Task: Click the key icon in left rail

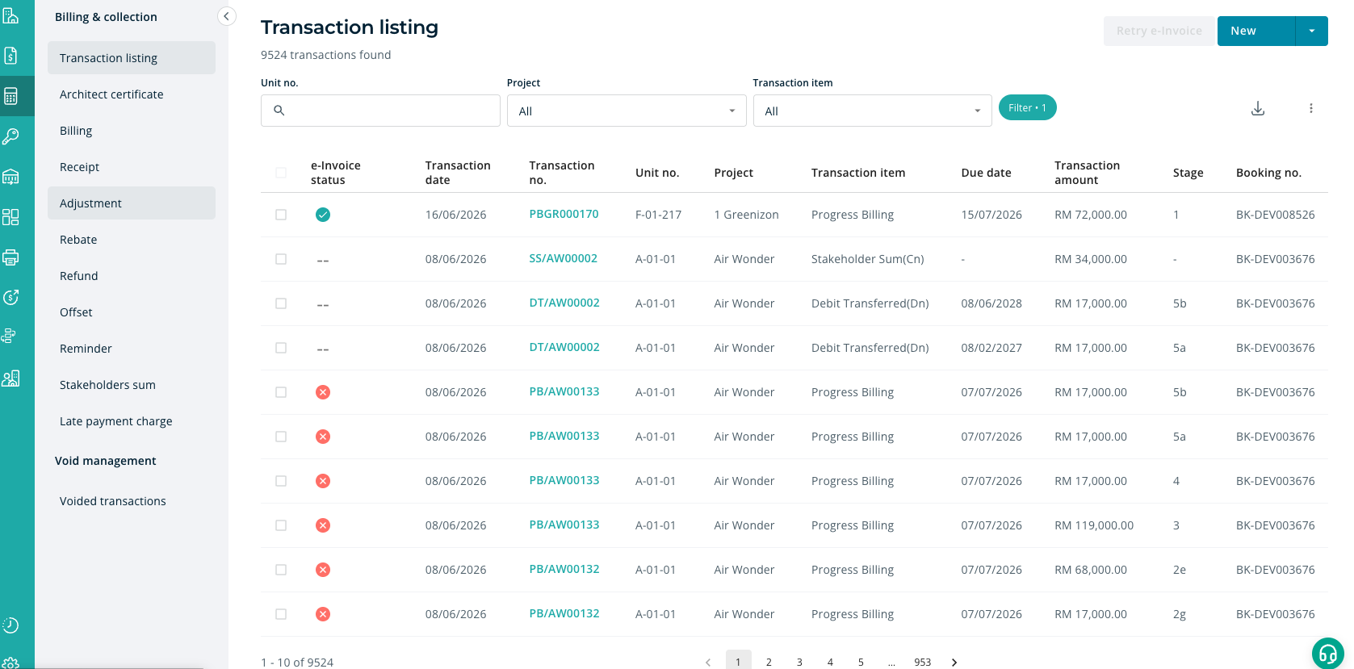Action: click(11, 136)
